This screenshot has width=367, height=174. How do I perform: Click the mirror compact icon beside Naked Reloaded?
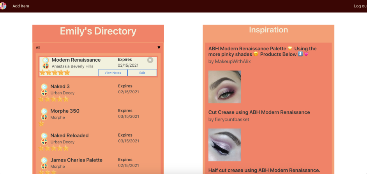click(44, 136)
